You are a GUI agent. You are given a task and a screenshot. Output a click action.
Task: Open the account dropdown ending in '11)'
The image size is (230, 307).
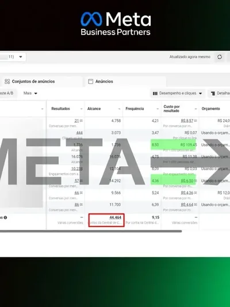(x=13, y=57)
